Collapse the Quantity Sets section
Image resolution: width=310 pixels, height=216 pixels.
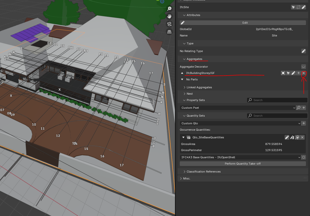[x=184, y=116]
